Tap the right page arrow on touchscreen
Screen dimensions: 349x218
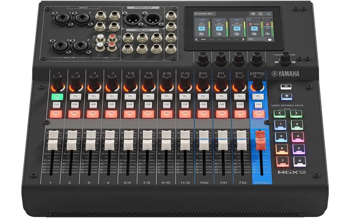[243, 39]
